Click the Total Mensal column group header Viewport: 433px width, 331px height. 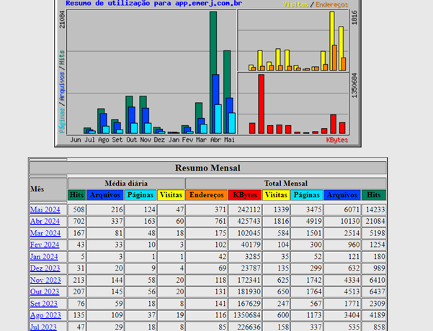286,183
